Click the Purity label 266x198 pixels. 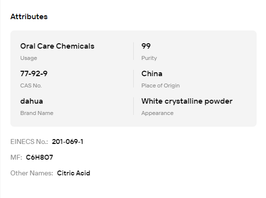coord(149,58)
